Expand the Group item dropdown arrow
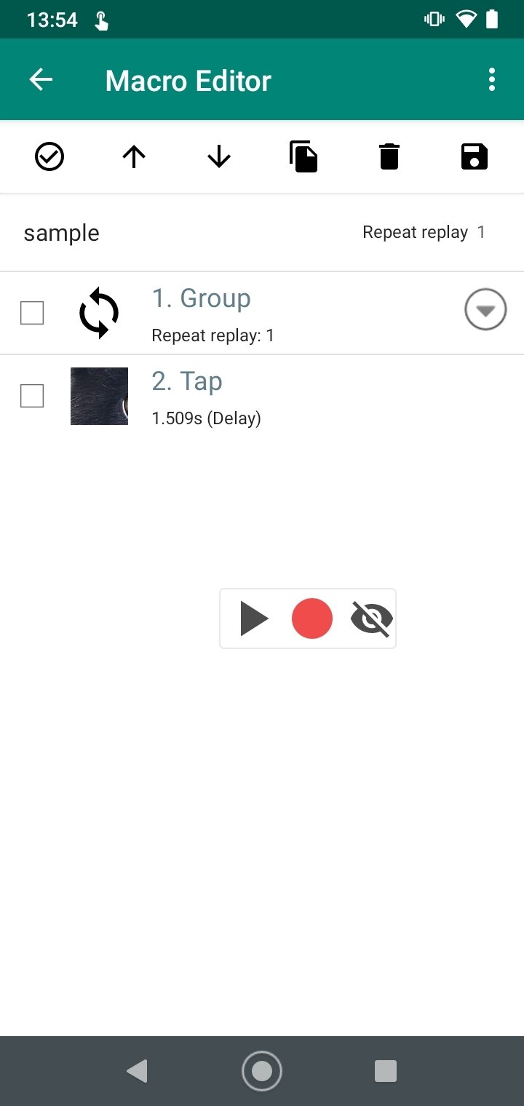This screenshot has height=1106, width=524. click(485, 309)
